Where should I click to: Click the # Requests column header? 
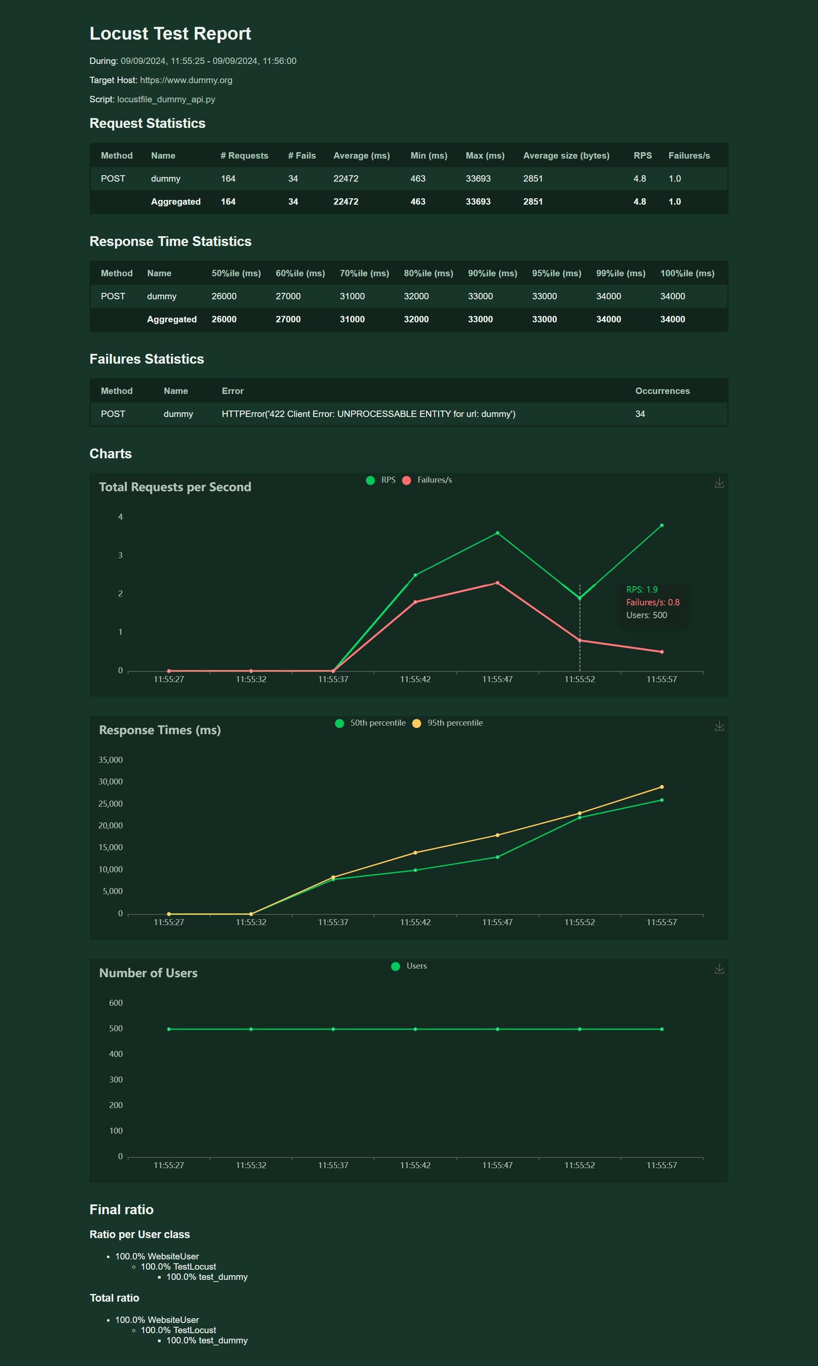click(x=244, y=156)
